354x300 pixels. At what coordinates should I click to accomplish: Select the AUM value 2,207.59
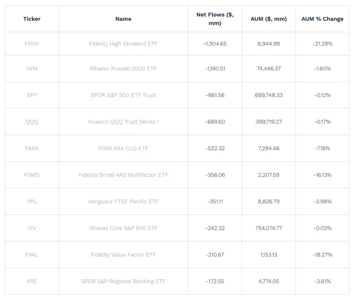269,175
